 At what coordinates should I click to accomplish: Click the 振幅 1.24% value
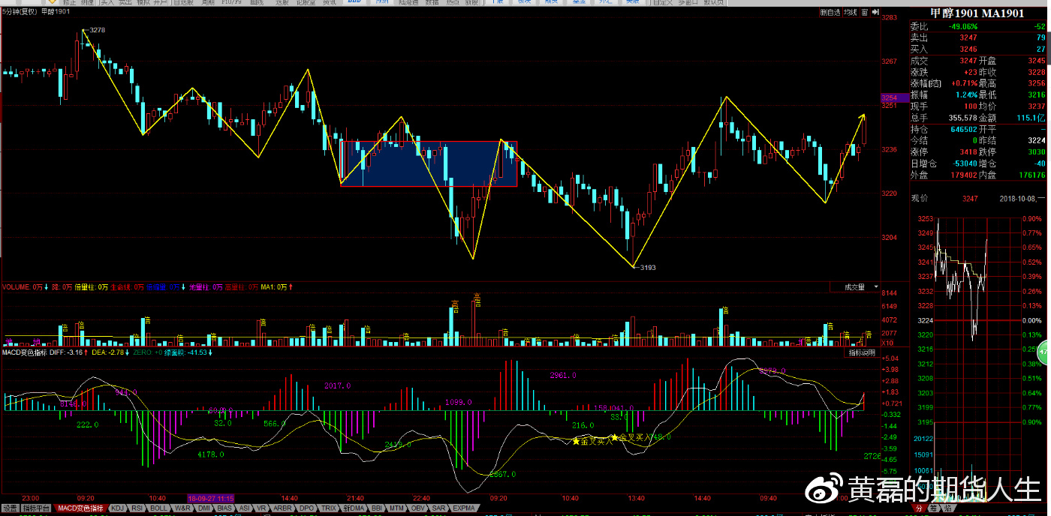967,94
